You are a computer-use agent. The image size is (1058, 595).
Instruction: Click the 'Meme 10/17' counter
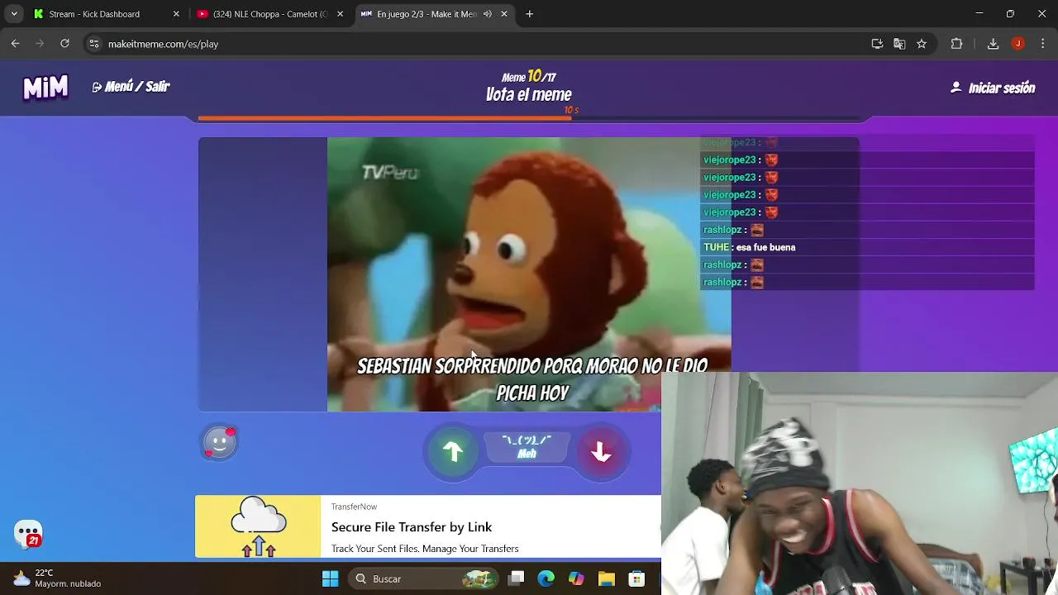point(529,76)
